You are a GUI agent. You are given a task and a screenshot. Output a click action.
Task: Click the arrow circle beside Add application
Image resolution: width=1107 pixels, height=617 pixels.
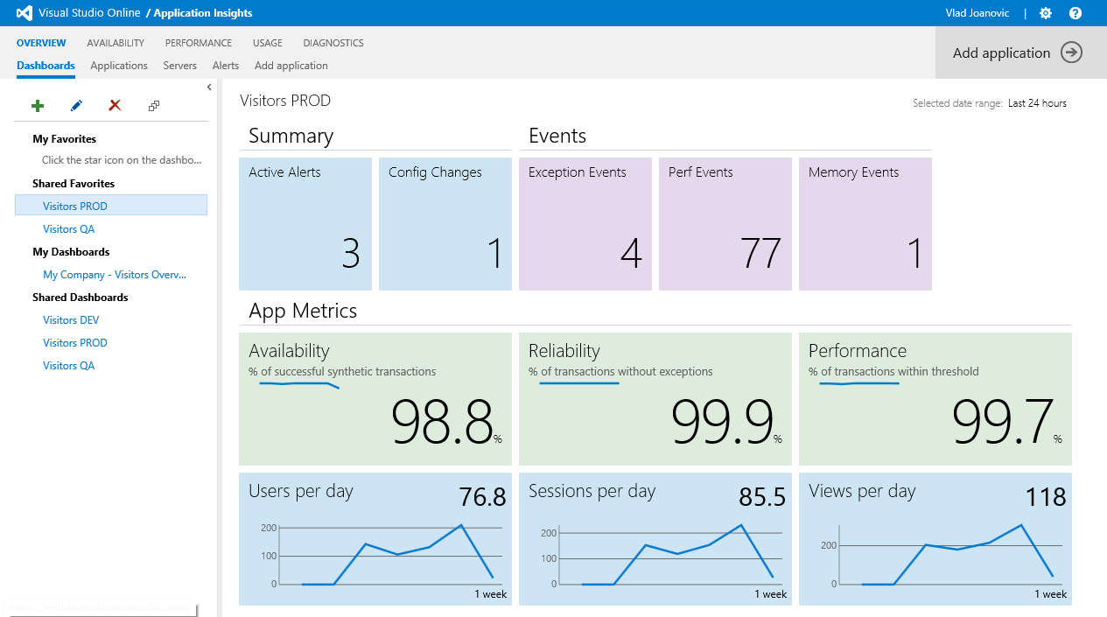click(x=1071, y=53)
